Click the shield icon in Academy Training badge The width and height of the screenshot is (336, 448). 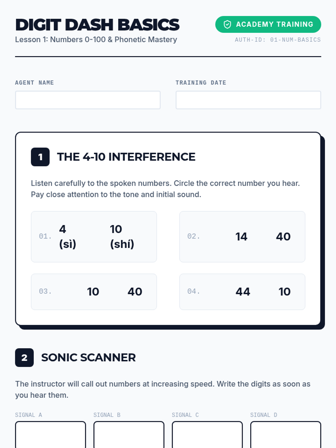pos(227,24)
